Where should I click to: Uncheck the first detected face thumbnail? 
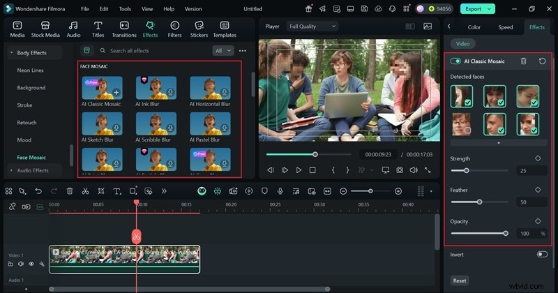coord(462,96)
